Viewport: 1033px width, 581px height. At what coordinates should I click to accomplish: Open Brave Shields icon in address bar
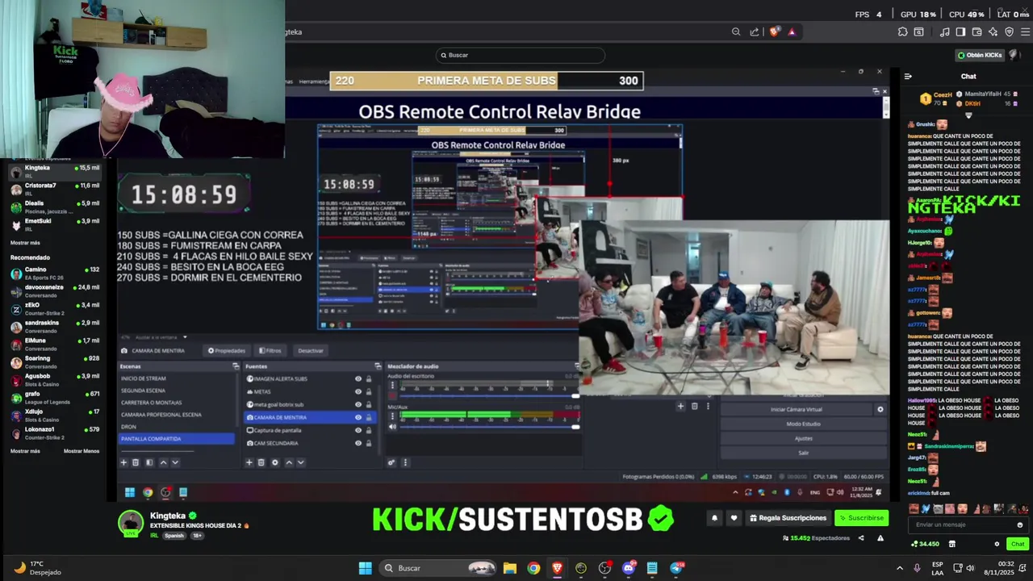coord(775,32)
